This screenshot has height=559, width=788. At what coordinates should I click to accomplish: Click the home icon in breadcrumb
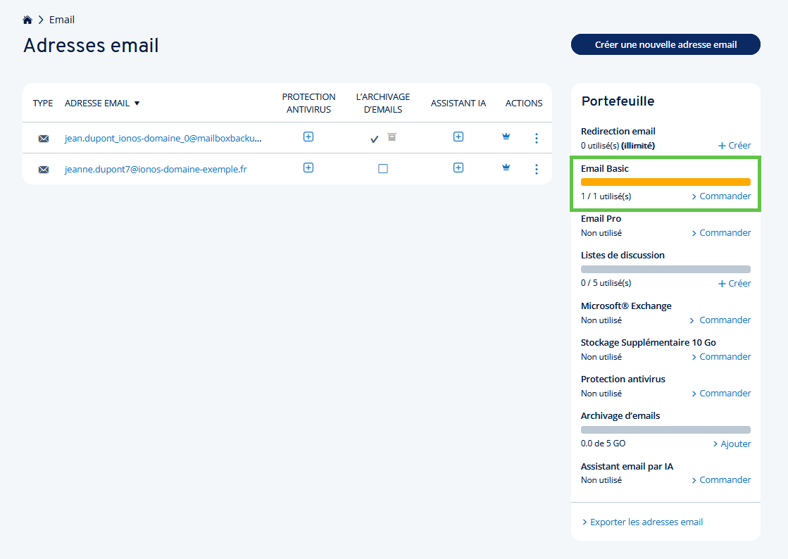coord(27,20)
